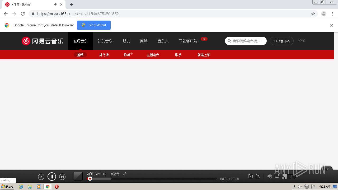This screenshot has width=338, height=190.
Task: Open the 创作者中心 button
Action: tap(282, 41)
